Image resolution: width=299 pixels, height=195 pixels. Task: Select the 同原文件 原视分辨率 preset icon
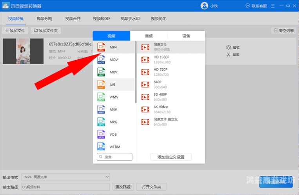145,47
